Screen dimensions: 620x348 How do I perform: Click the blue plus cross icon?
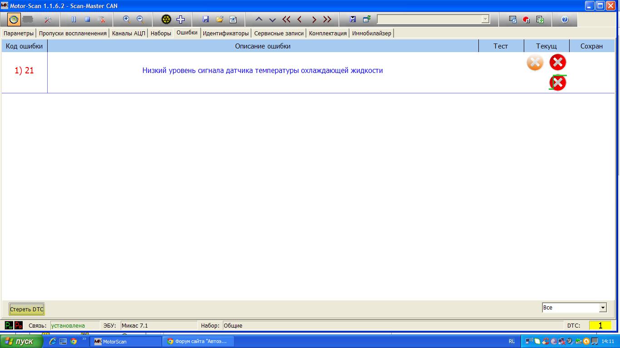click(181, 19)
